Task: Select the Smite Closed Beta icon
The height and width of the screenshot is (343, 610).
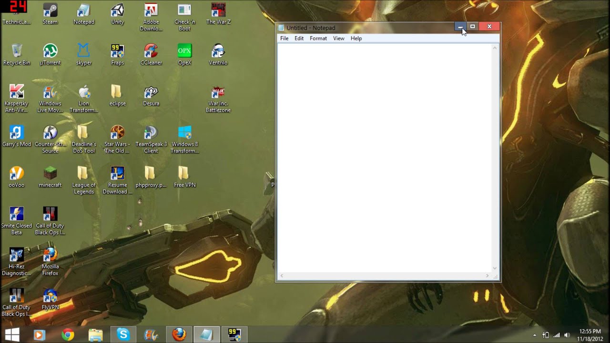Action: (x=17, y=221)
